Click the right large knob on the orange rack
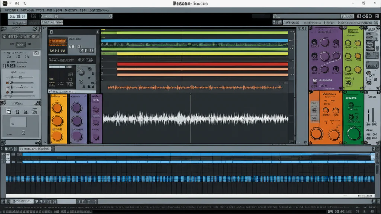 click(x=334, y=134)
